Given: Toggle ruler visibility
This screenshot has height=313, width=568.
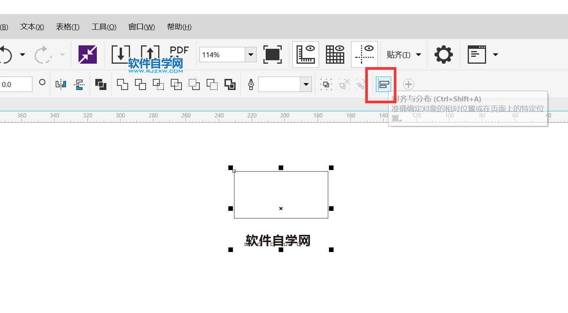Looking at the screenshot, I should [x=305, y=54].
